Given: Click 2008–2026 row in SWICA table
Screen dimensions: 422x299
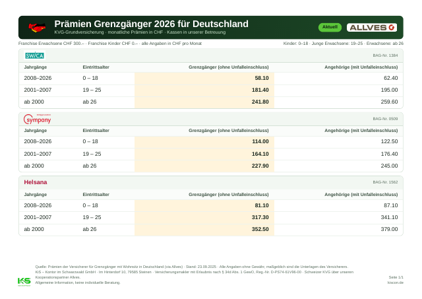Looking at the screenshot, I should pyautogui.click(x=211, y=78).
